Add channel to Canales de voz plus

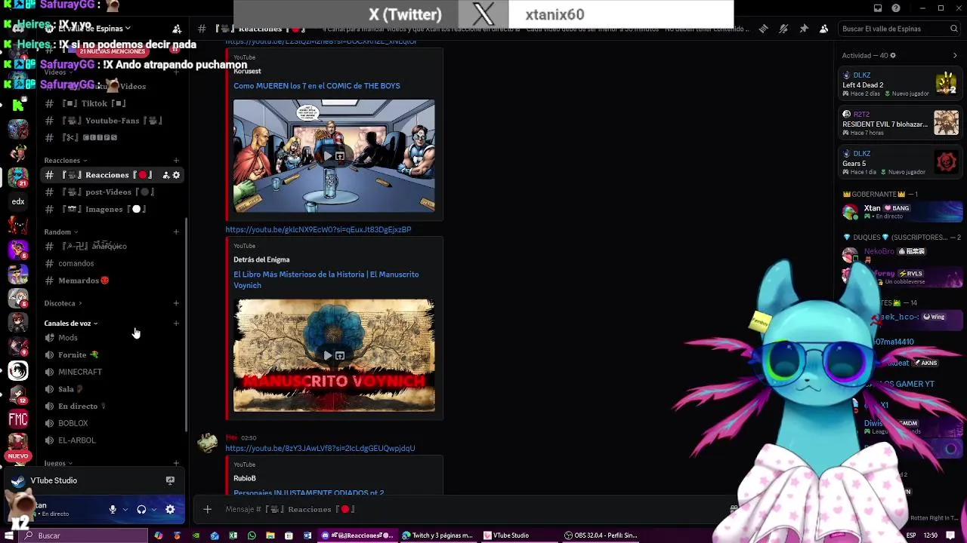pos(176,324)
